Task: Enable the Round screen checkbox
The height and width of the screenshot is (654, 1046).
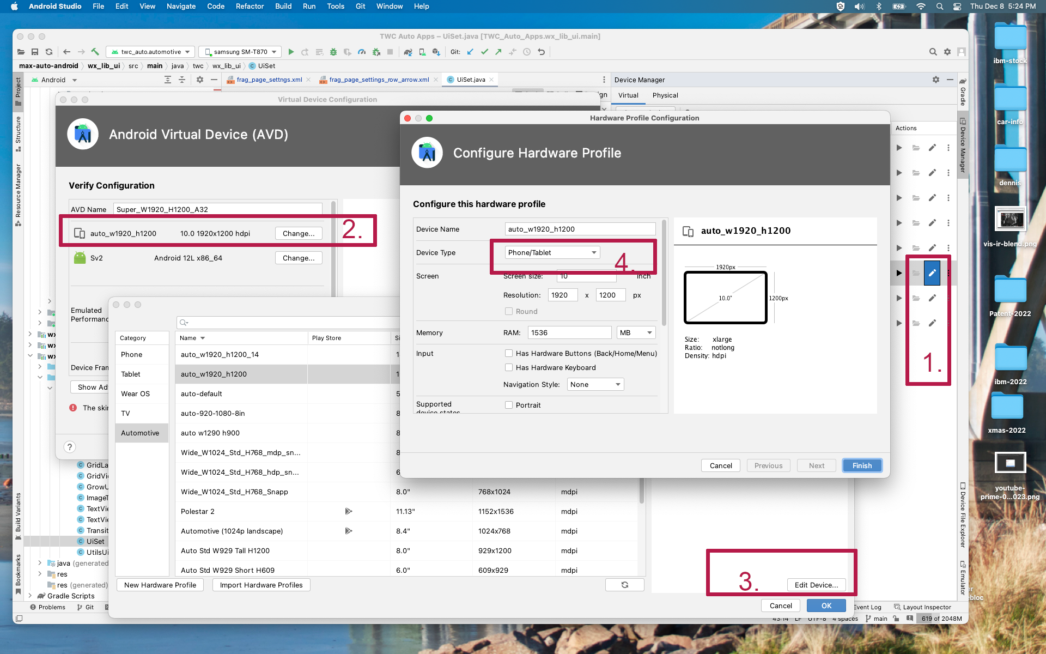Action: point(509,311)
